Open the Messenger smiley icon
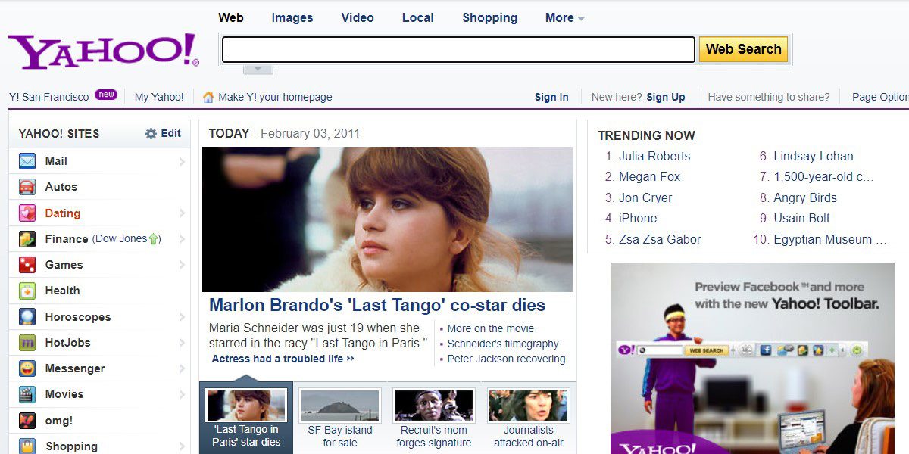The height and width of the screenshot is (454, 909). [27, 368]
